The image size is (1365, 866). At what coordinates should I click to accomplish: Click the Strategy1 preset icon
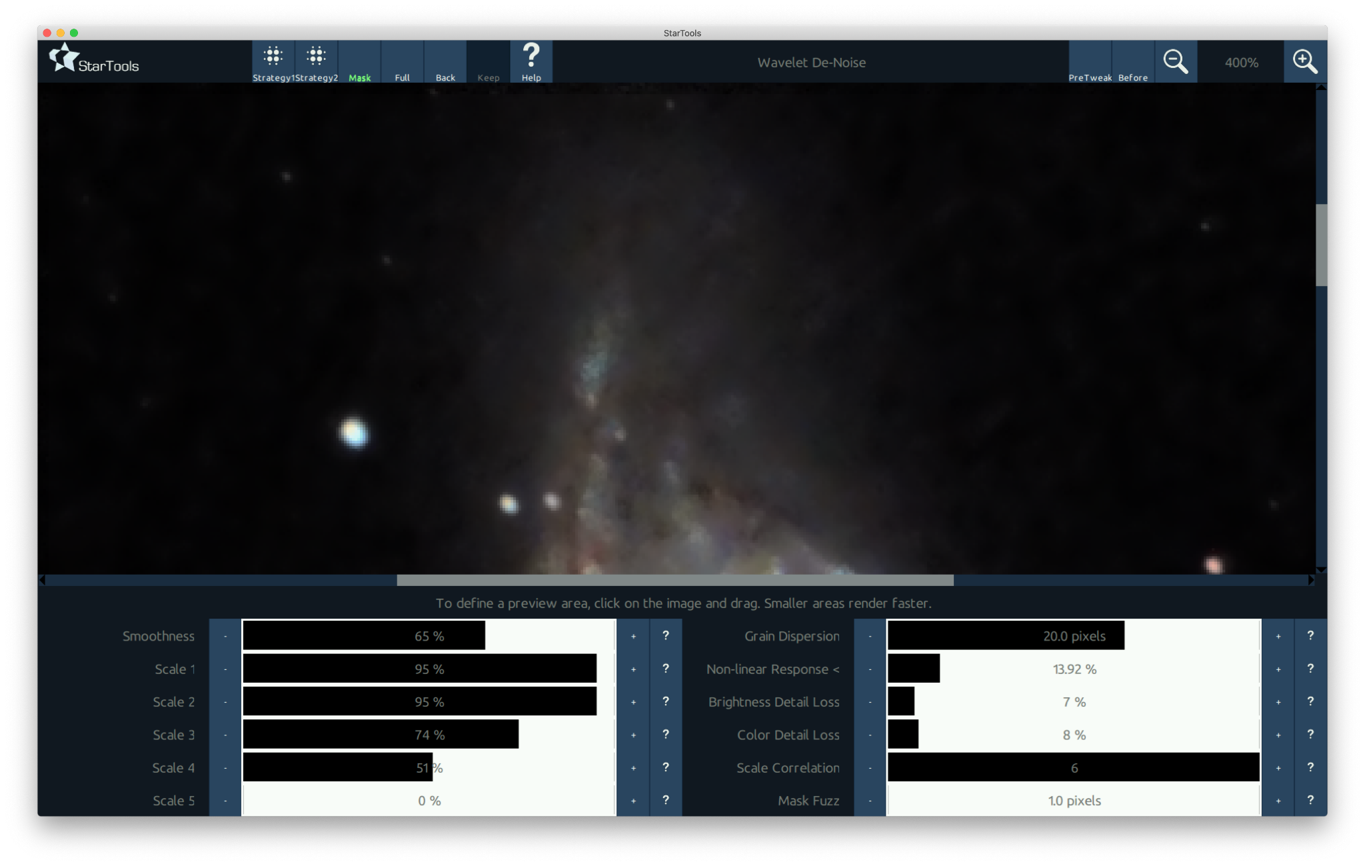(273, 62)
